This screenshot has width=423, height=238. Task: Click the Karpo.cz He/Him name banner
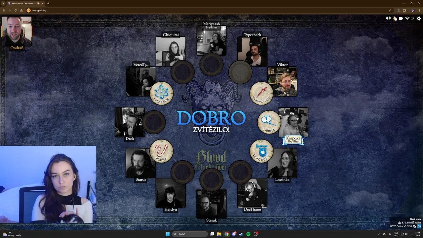pyautogui.click(x=293, y=139)
